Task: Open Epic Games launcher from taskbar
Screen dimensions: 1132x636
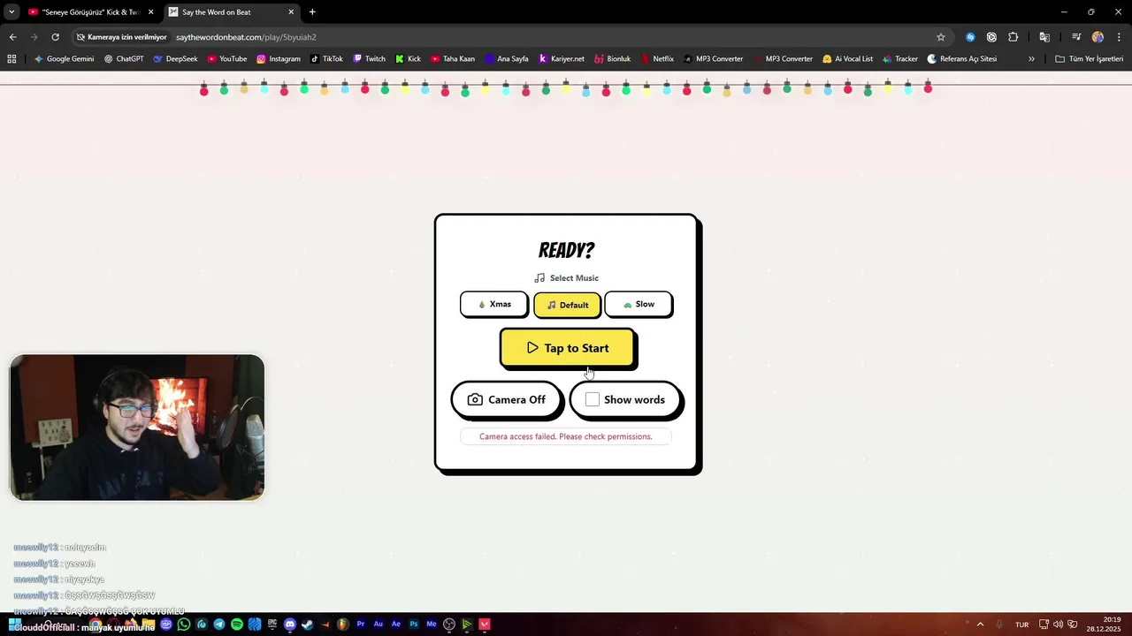Action: [x=272, y=625]
